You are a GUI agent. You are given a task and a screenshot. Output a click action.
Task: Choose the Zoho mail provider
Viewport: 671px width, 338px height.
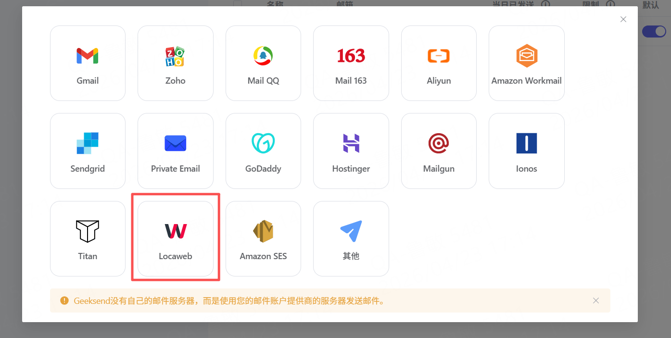175,63
